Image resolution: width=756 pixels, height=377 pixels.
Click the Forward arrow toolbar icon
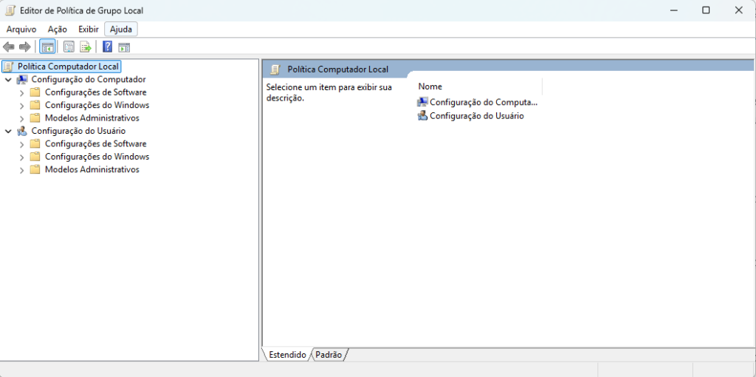coord(24,47)
